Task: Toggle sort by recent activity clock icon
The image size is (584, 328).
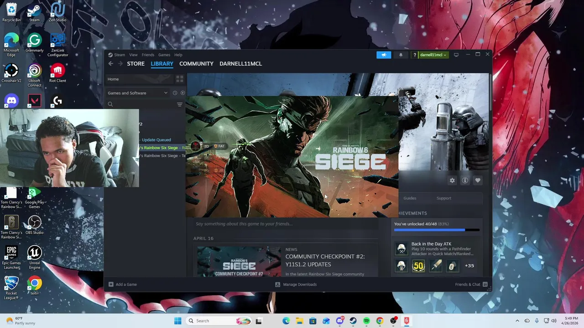Action: tap(175, 93)
